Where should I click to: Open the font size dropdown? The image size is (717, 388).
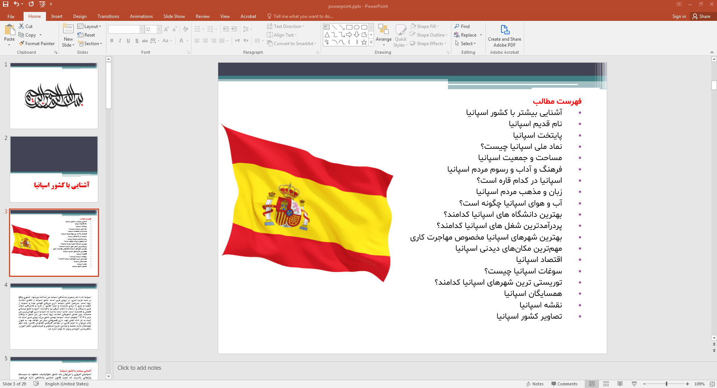[x=159, y=29]
